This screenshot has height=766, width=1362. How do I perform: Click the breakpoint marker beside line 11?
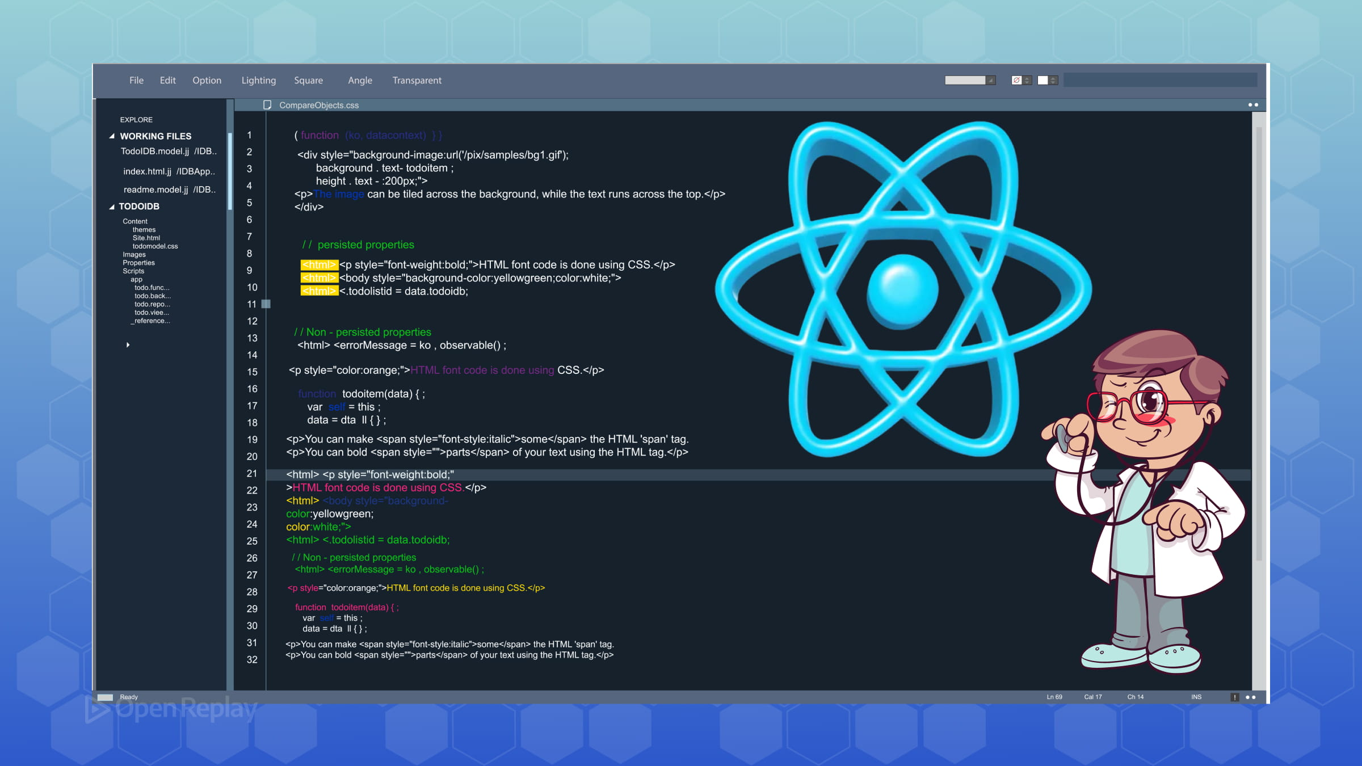[x=265, y=304]
